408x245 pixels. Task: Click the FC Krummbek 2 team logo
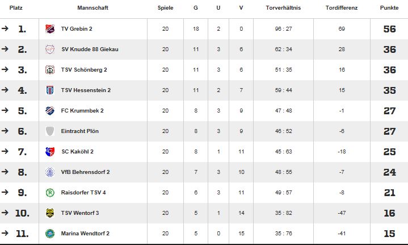pyautogui.click(x=50, y=110)
